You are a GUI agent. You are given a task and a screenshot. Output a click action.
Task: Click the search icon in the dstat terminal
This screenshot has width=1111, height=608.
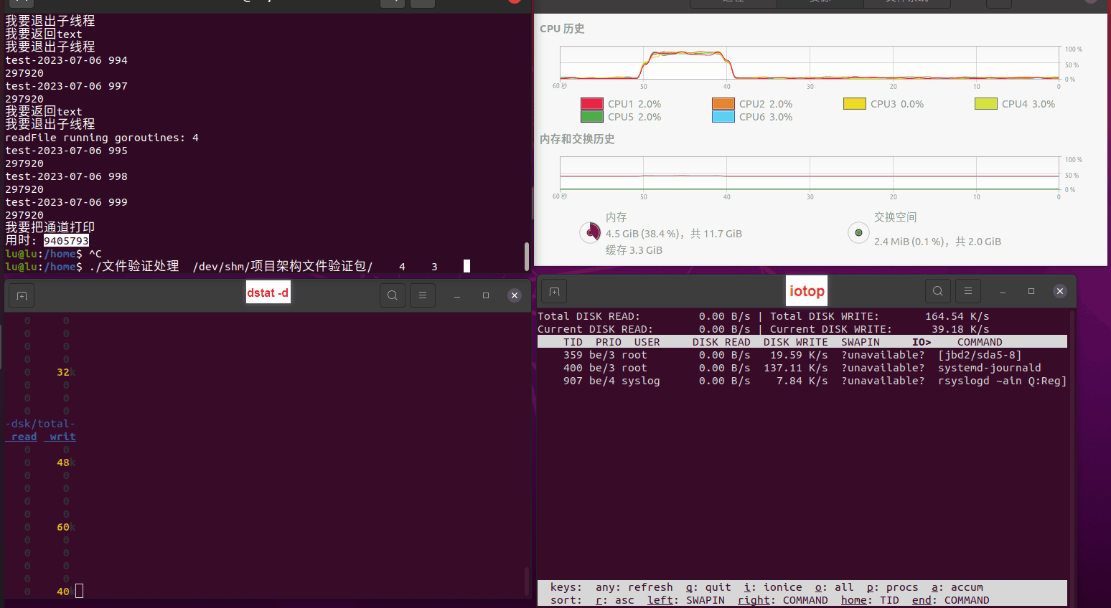coord(393,295)
